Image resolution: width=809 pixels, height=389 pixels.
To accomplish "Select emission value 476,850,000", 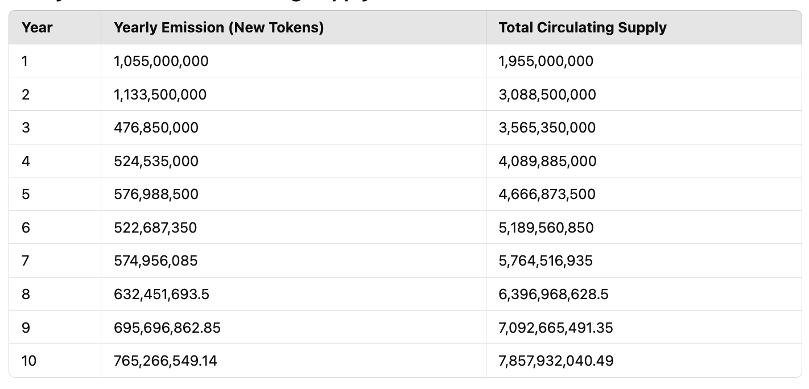I will point(156,127).
